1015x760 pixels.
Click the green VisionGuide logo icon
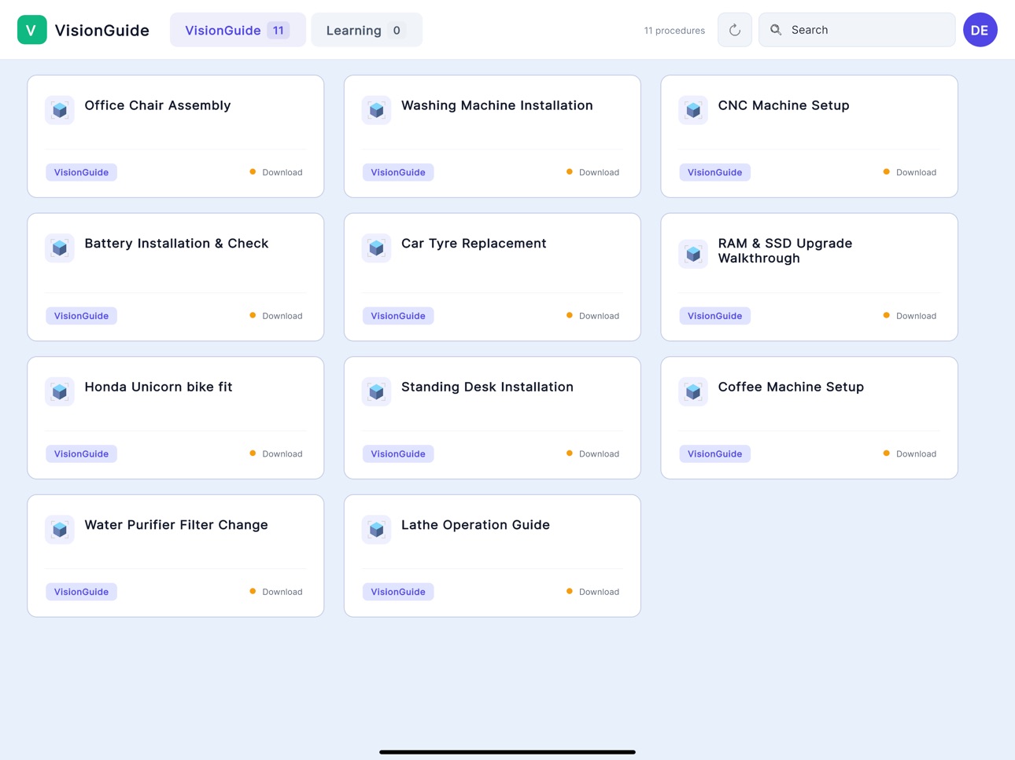31,30
